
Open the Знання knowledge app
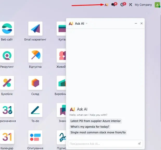click(x=61, y=110)
